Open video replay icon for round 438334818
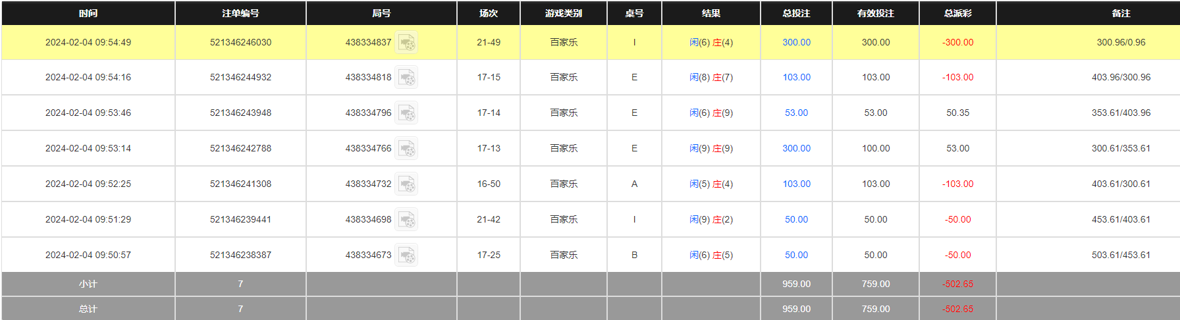 click(406, 78)
